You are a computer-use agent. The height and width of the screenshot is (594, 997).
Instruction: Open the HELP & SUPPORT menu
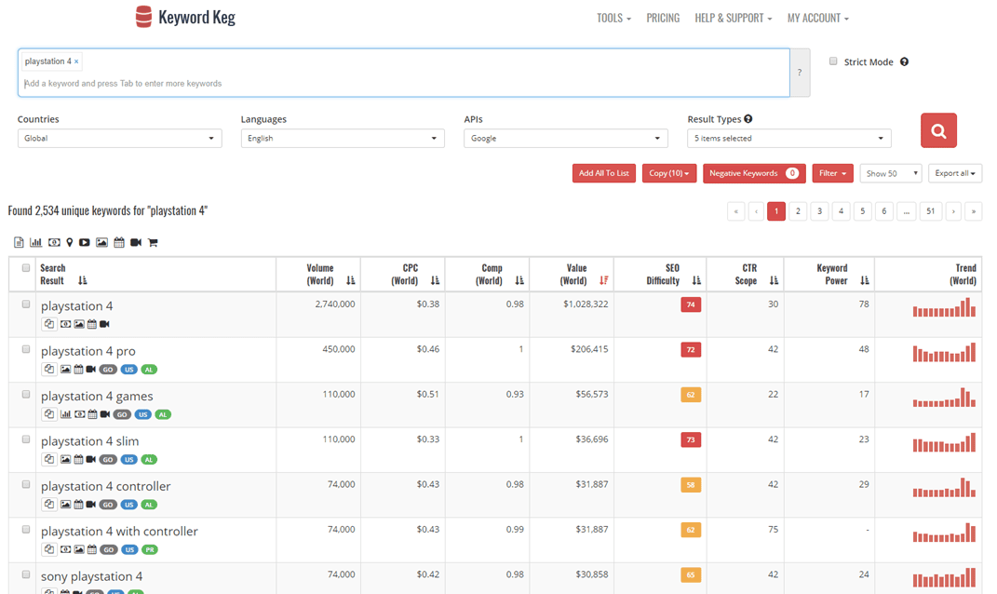tap(734, 19)
